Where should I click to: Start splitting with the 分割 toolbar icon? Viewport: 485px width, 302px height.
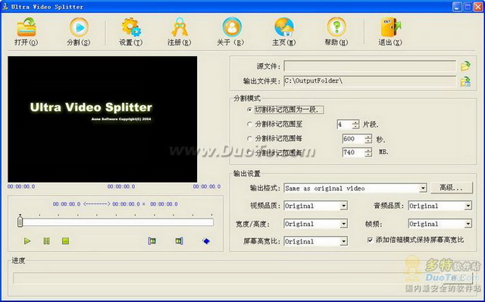coord(79,27)
